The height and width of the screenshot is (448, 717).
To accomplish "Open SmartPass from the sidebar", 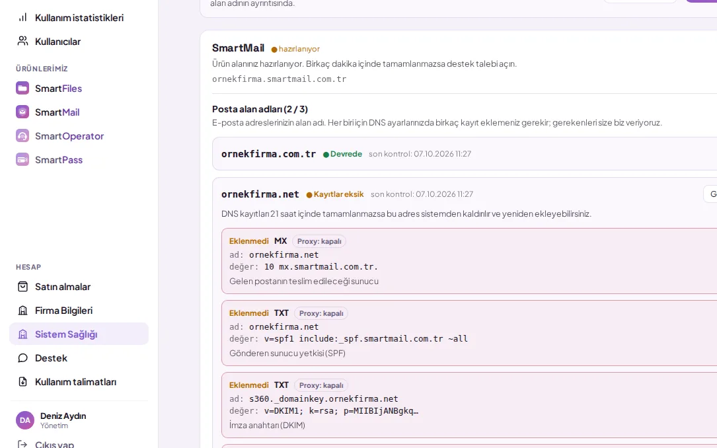I will point(79,159).
